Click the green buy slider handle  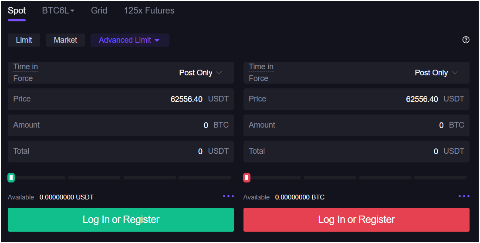[x=11, y=178]
